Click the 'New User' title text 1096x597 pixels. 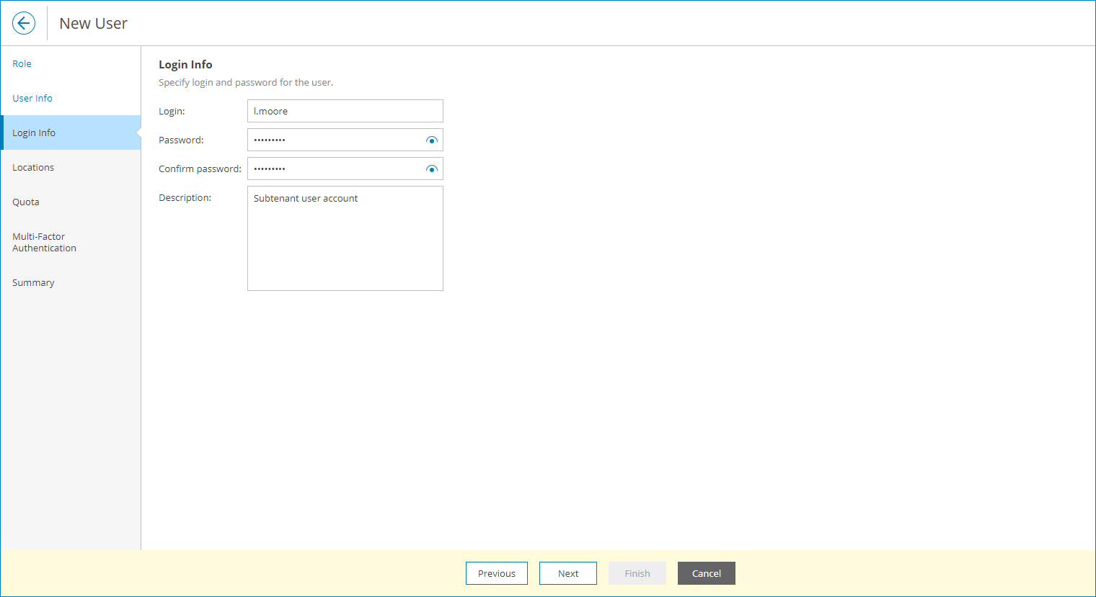[94, 23]
